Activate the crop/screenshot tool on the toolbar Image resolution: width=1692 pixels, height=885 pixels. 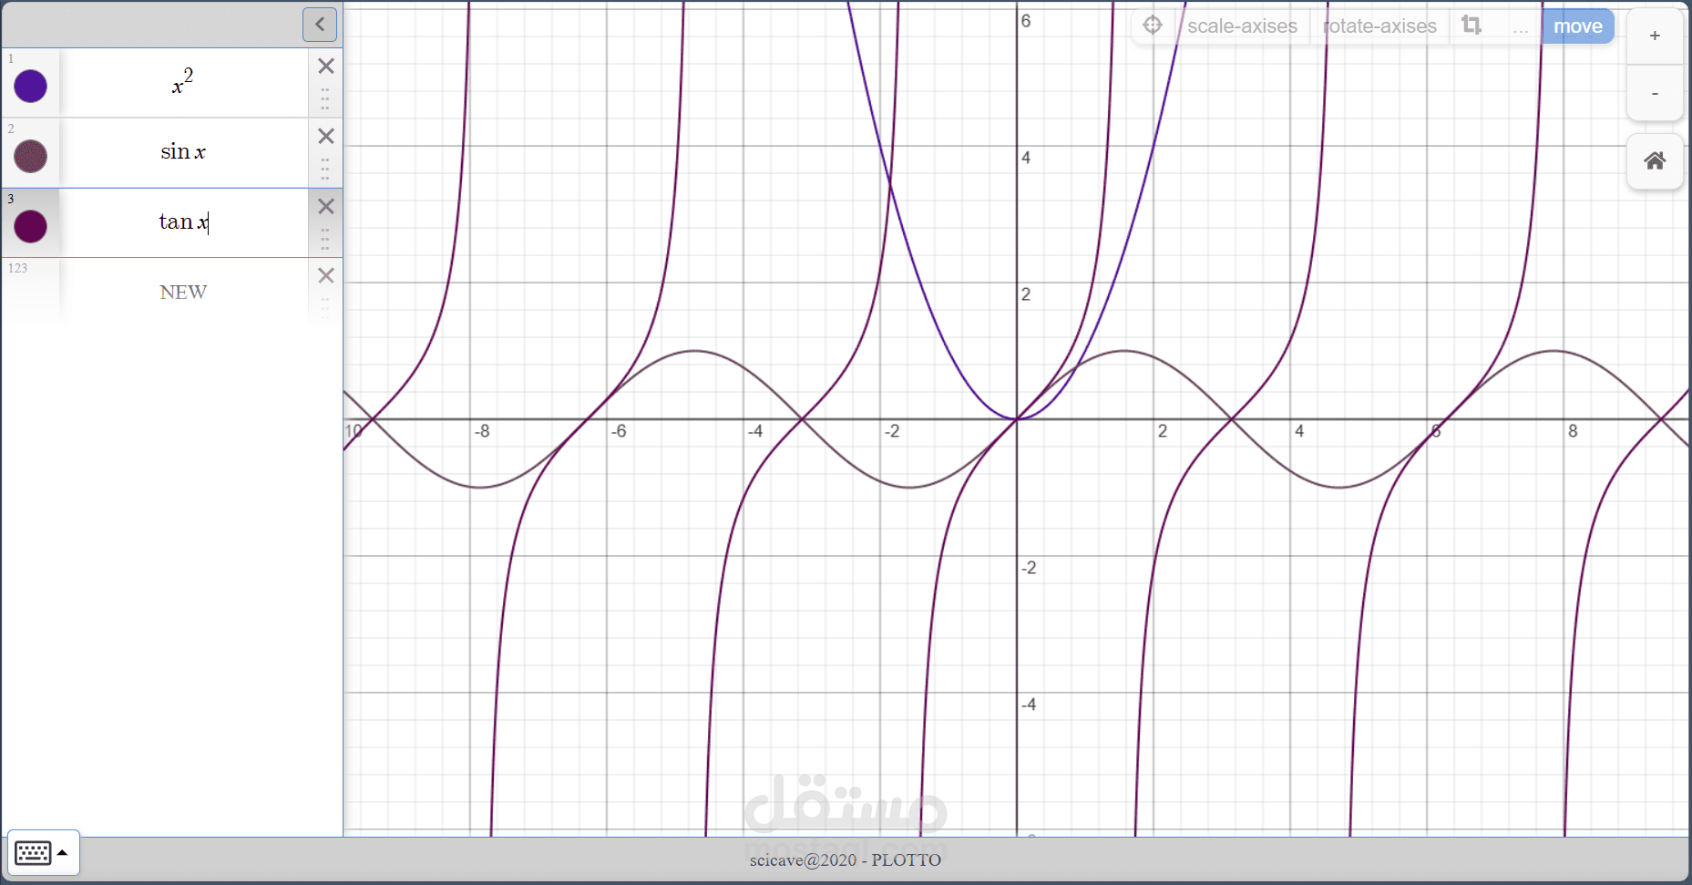1471,26
